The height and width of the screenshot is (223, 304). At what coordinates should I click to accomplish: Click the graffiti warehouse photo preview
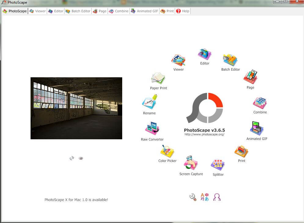click(76, 108)
